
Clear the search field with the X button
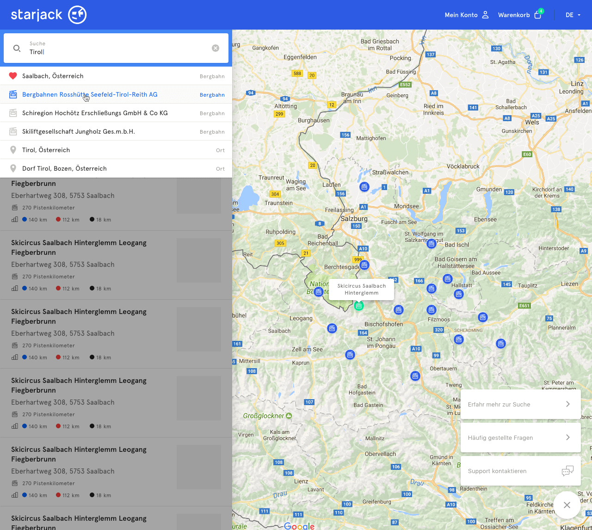tap(216, 48)
